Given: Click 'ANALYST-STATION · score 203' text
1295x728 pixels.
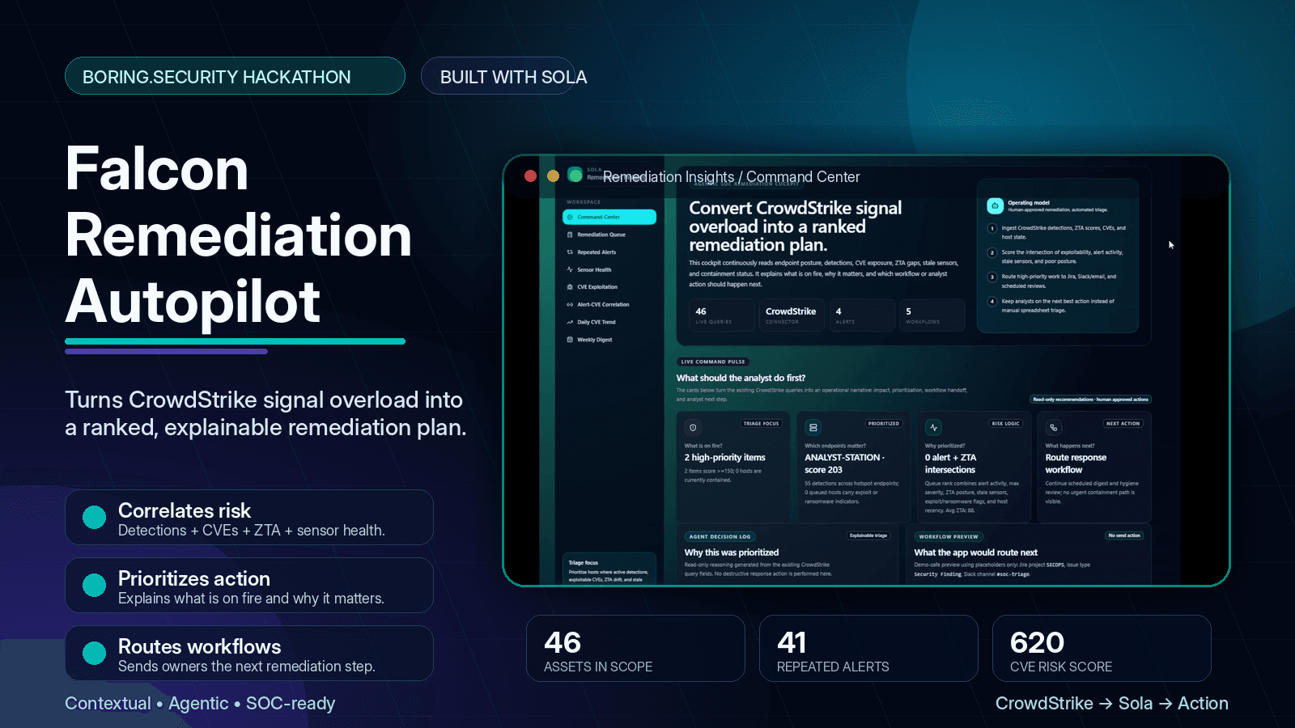Looking at the screenshot, I should click(844, 463).
